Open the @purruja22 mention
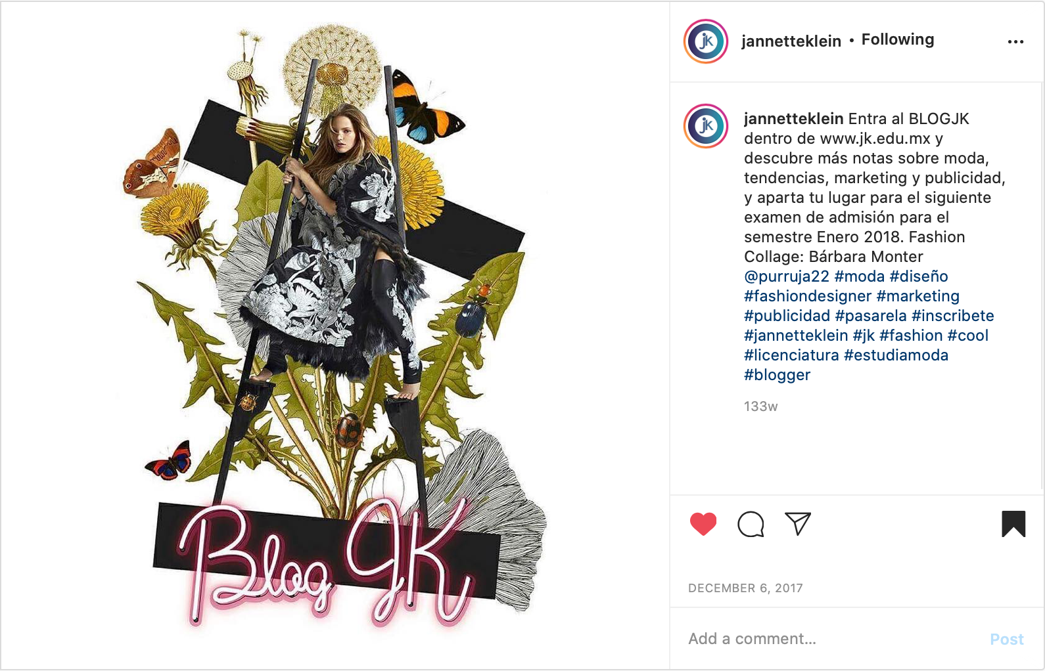The height and width of the screenshot is (671, 1045). coord(787,276)
